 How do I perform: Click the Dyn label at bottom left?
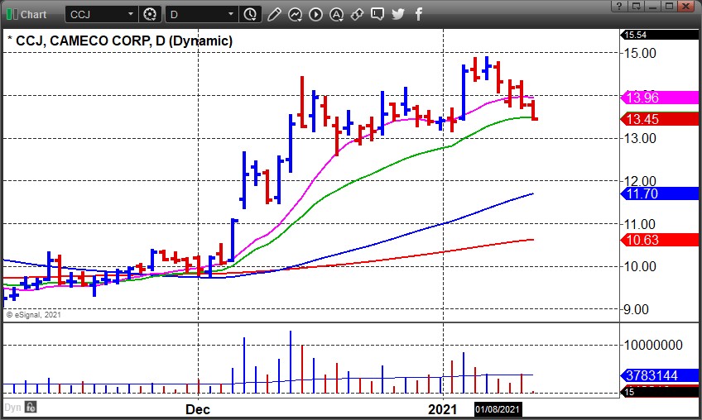(12, 408)
